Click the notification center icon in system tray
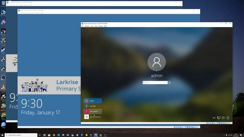This screenshot has height=137, width=244. (x=241, y=135)
